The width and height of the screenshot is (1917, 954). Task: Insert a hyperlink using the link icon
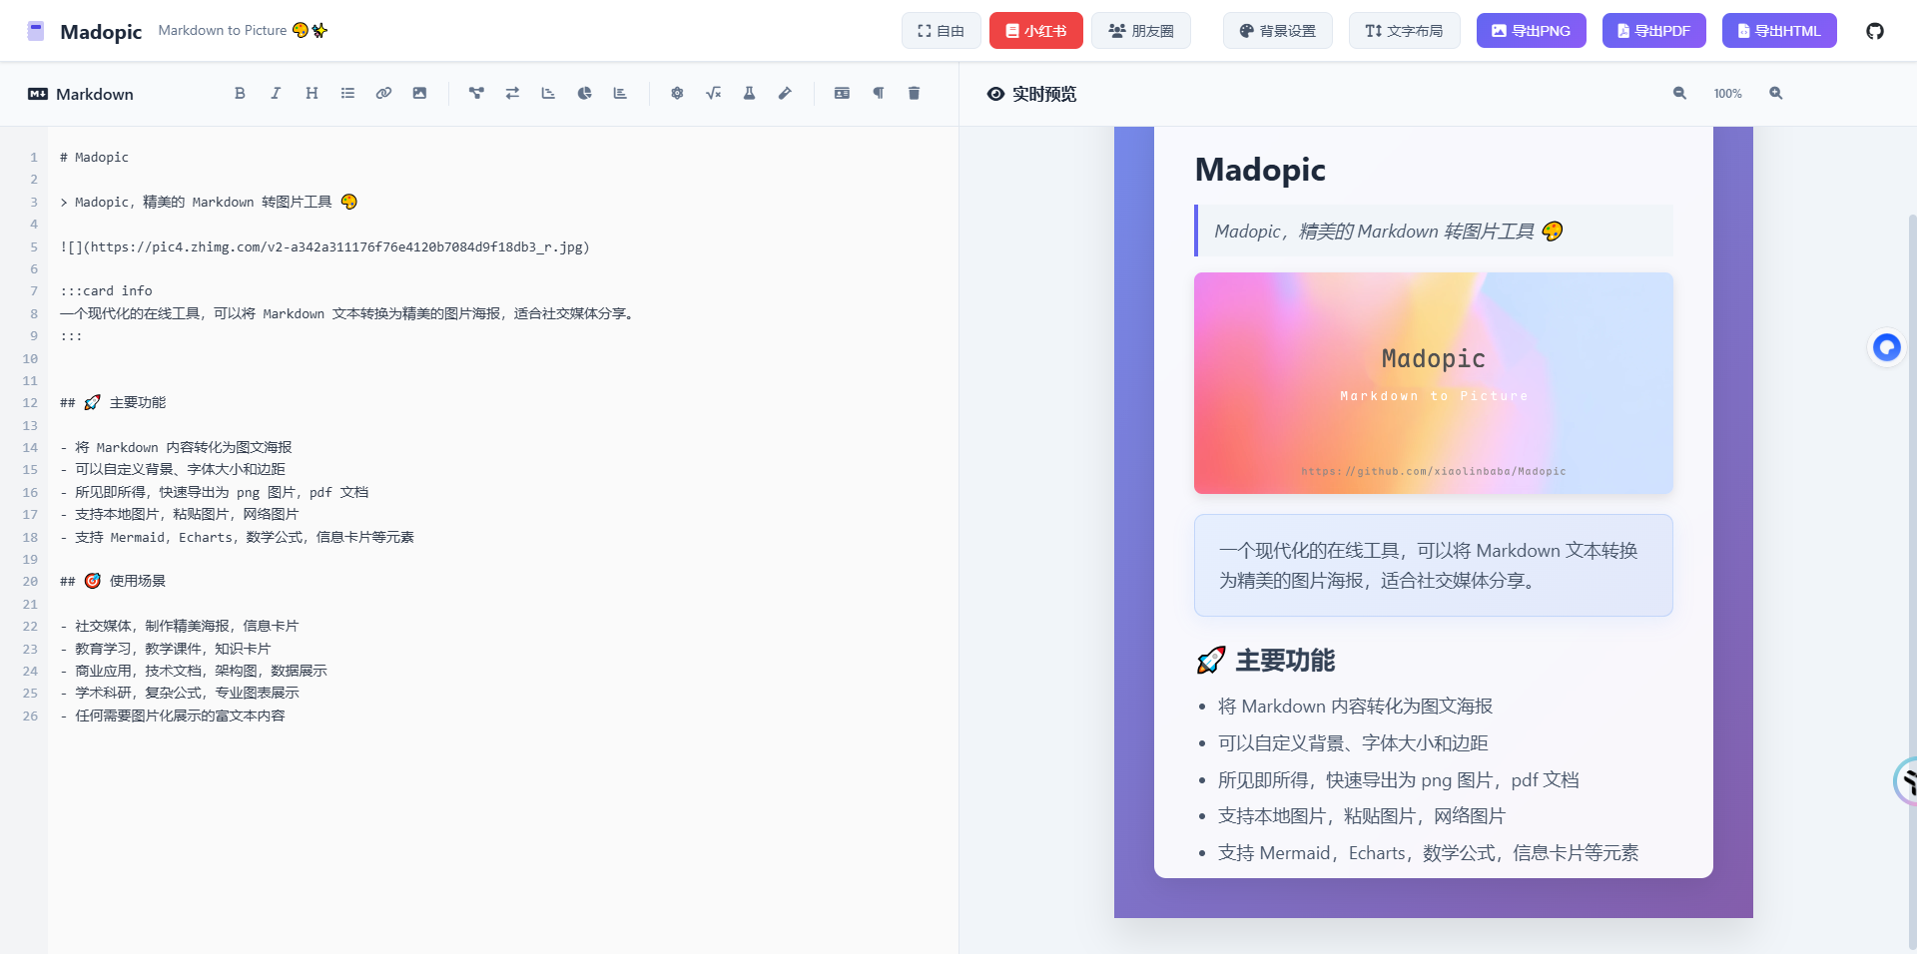tap(383, 93)
